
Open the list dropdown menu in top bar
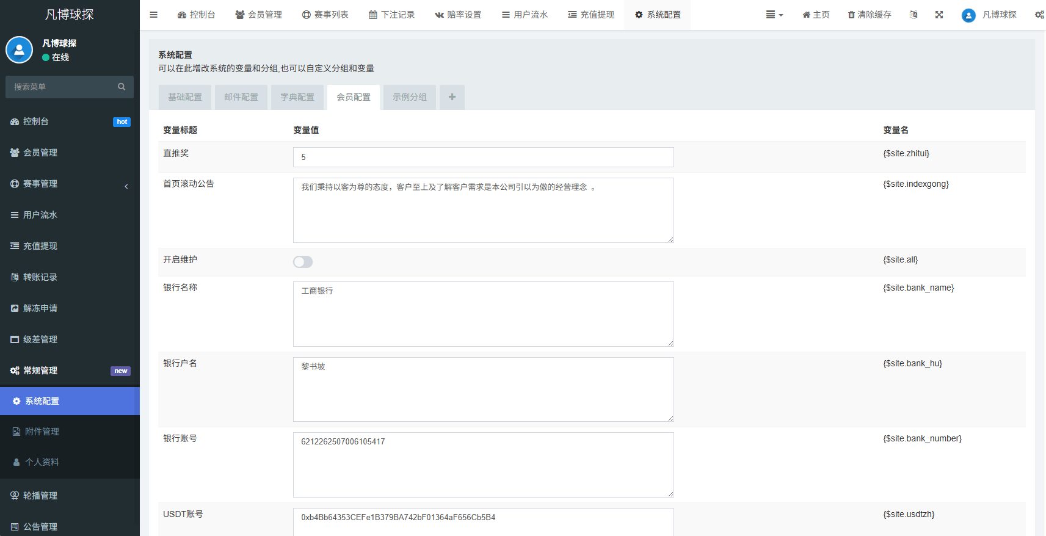pos(774,15)
